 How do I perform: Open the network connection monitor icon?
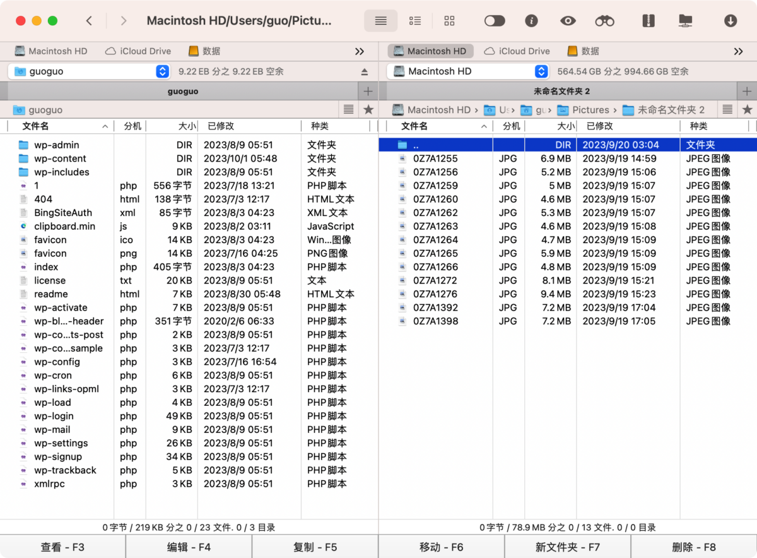(685, 21)
